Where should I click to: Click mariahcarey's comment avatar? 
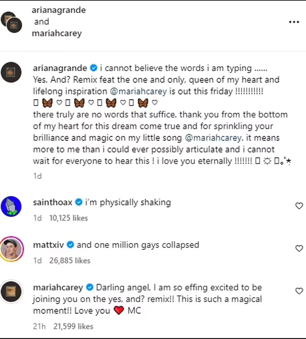coord(11,292)
